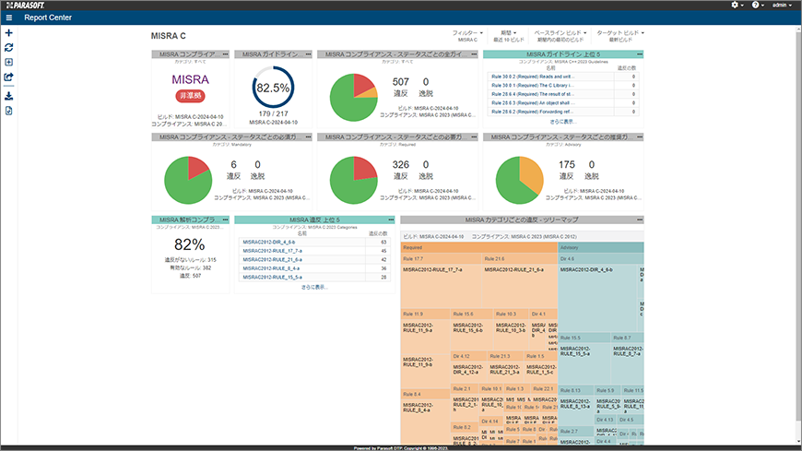Open options menu of MISRA 解析コンプラ widget
The width and height of the screenshot is (802, 451).
[226, 220]
